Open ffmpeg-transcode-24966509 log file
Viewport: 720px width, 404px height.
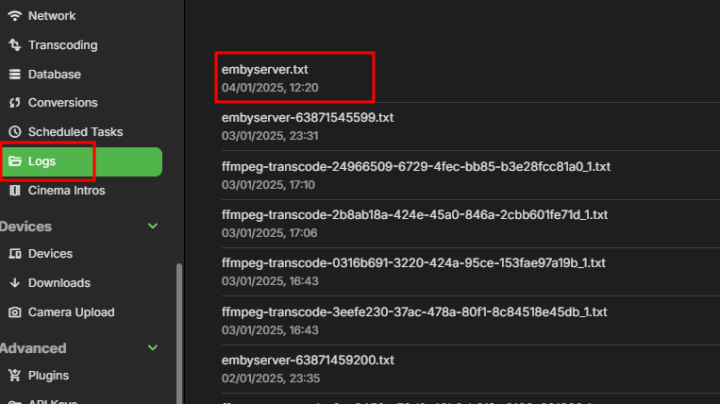tap(416, 167)
